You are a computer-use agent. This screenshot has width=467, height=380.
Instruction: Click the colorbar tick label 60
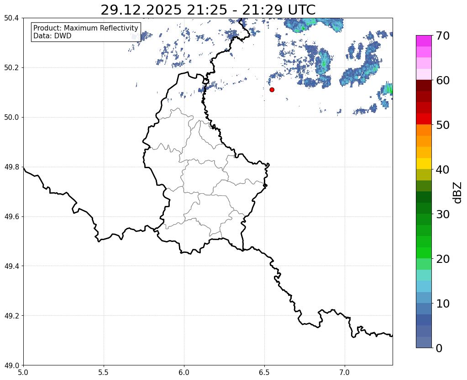pos(442,80)
